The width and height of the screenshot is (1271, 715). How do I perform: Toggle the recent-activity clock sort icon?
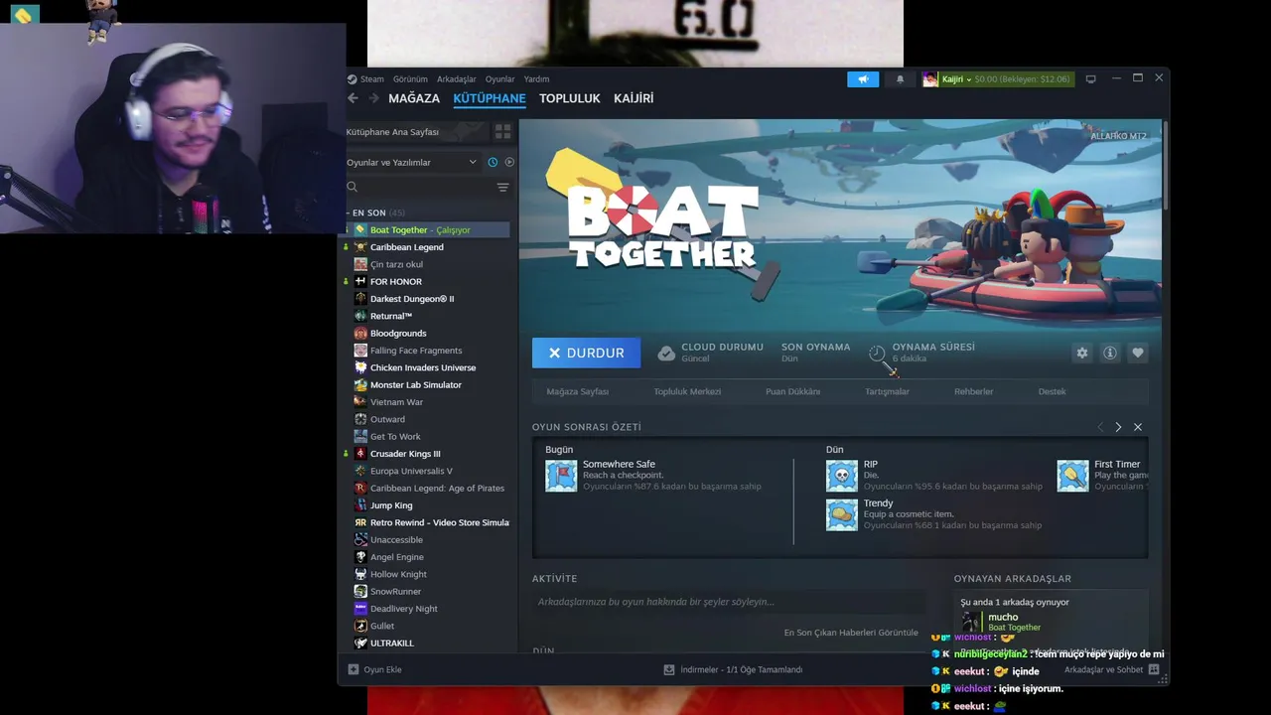pos(493,162)
